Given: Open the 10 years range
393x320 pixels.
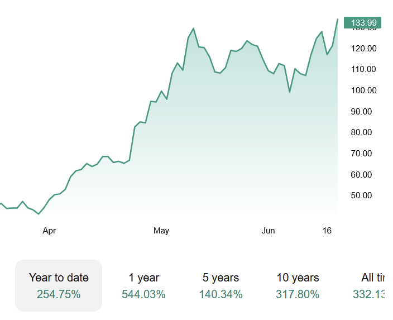Looking at the screenshot, I should (298, 285).
